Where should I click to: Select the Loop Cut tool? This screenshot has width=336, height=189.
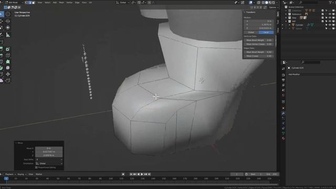pyautogui.click(x=8, y=55)
